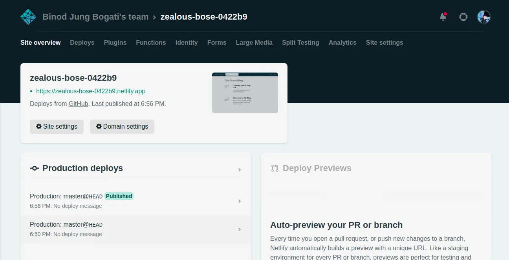Click the Site settings gear button

pyautogui.click(x=57, y=127)
